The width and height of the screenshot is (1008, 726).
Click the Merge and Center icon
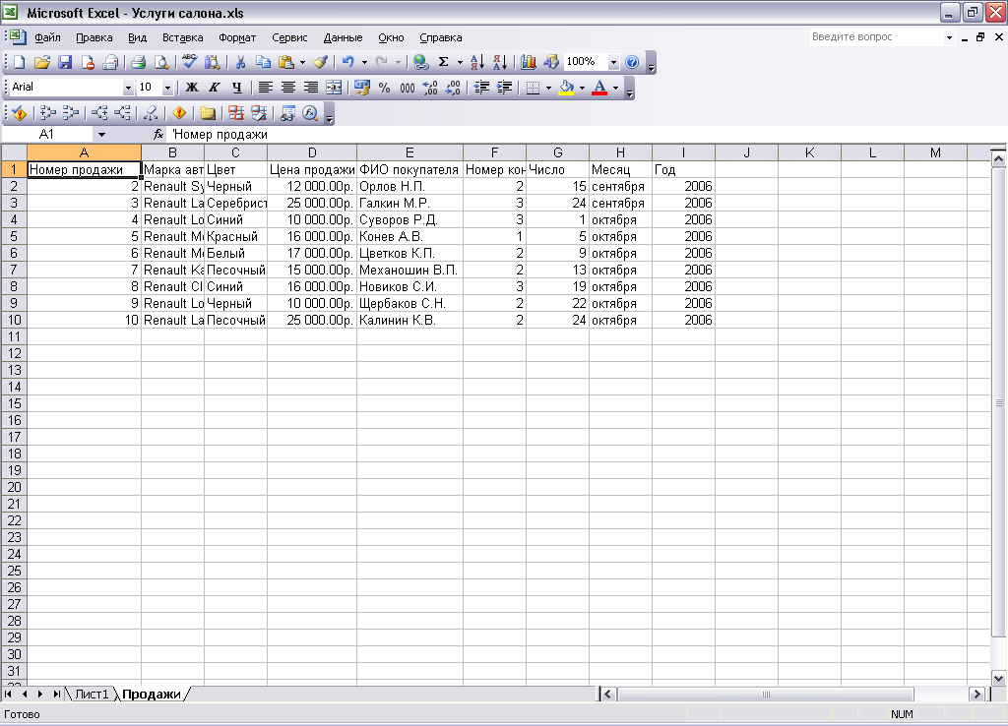334,88
